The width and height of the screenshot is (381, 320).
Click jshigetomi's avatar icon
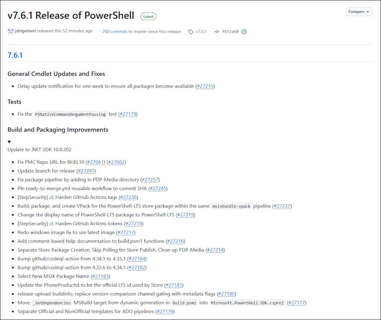point(11,31)
